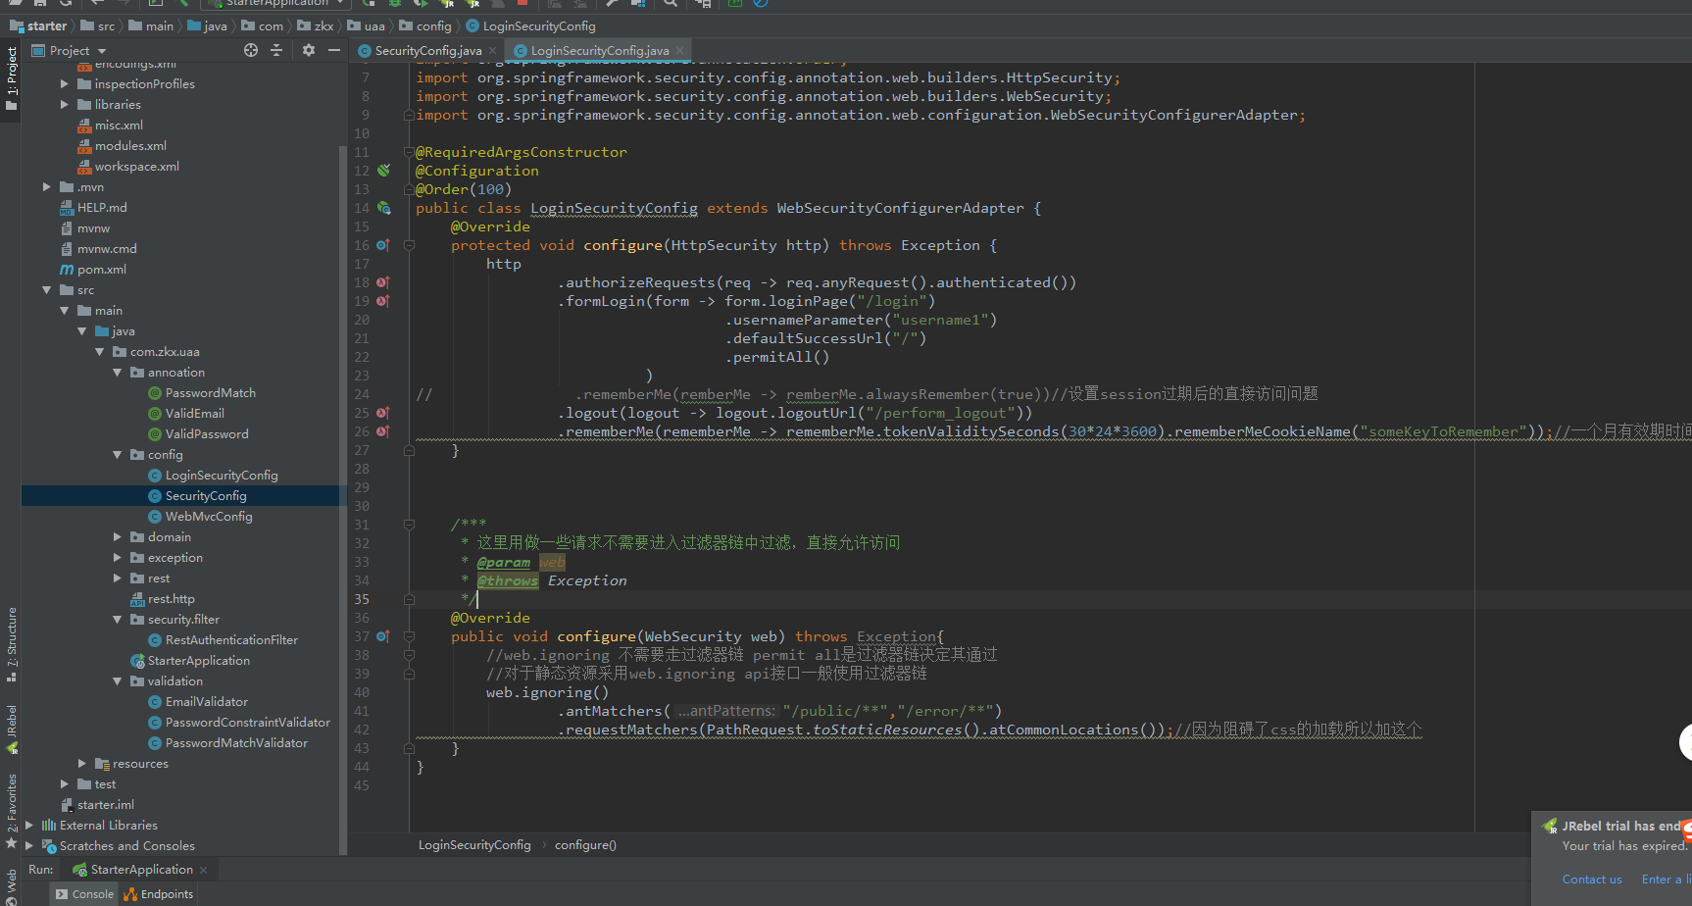This screenshot has height=906, width=1692.
Task: Expand the libraries folder
Action: tap(65, 105)
